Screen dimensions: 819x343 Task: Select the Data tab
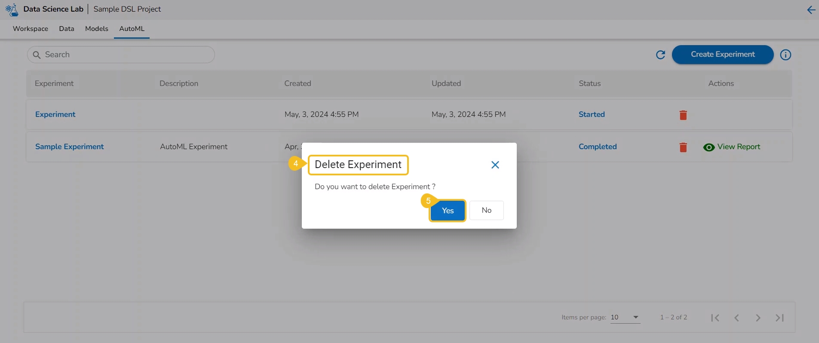coord(67,29)
